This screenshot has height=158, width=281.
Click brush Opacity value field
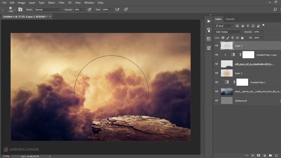tap(78, 10)
